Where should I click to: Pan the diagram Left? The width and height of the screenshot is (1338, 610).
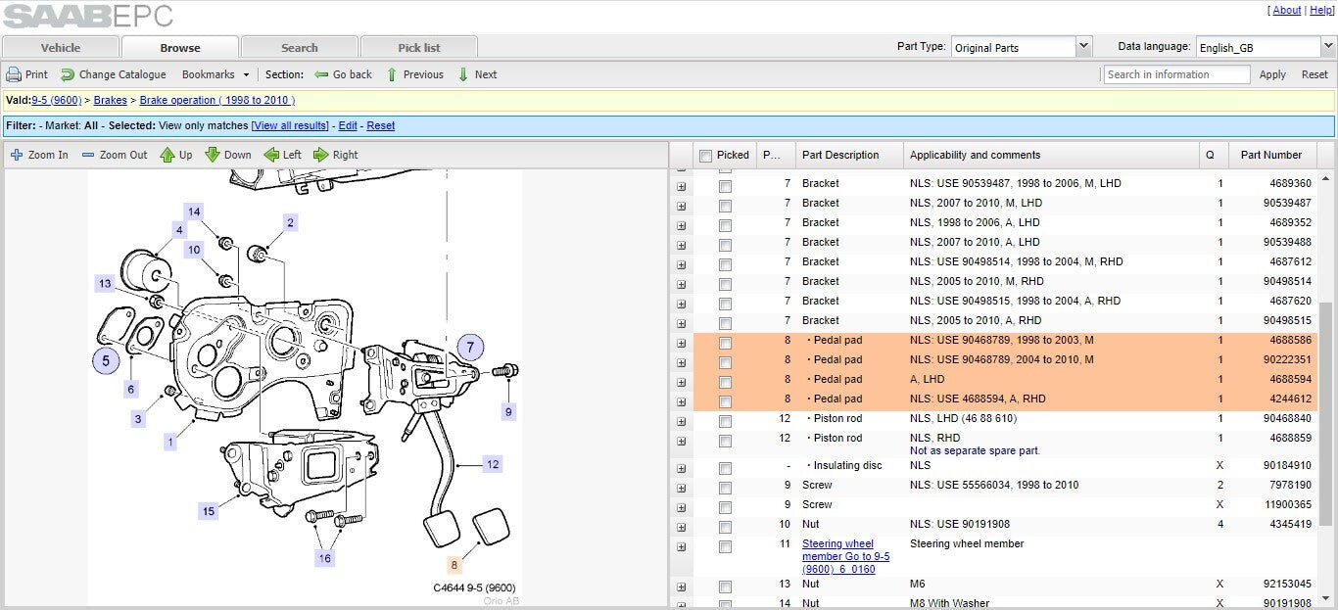click(x=283, y=155)
